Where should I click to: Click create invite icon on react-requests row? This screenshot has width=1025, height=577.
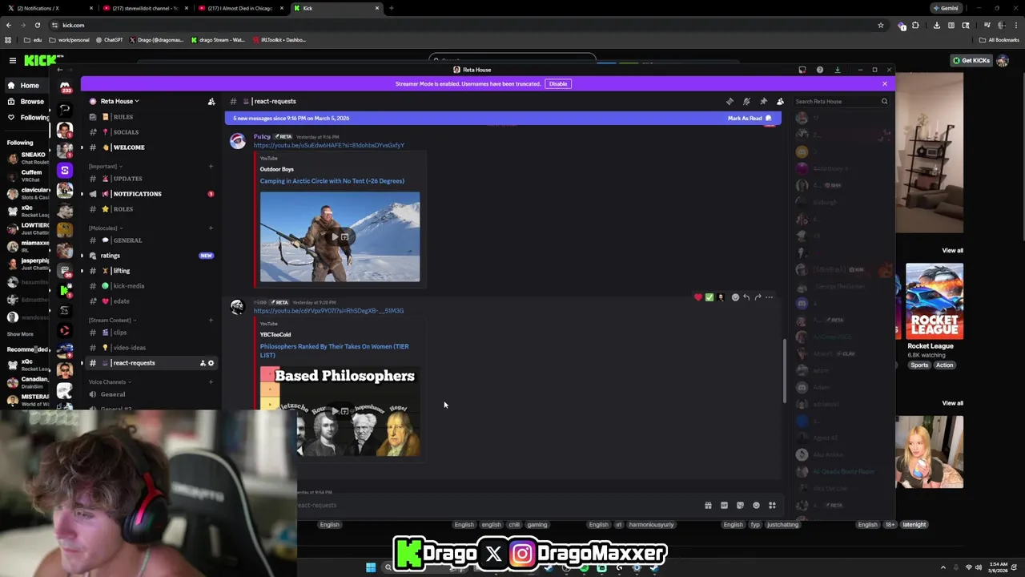(203, 363)
